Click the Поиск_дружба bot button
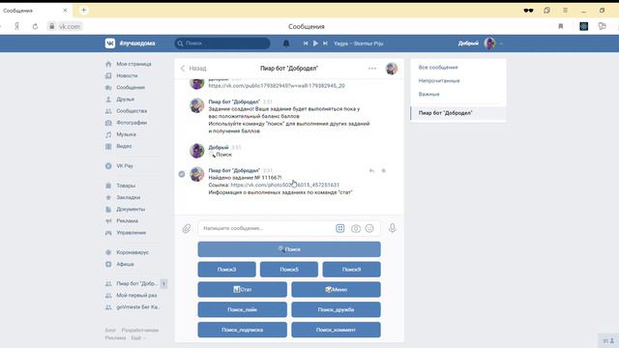The width and height of the screenshot is (619, 348). point(336,309)
